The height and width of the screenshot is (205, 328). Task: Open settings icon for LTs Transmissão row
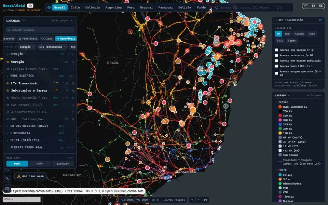tap(73, 83)
